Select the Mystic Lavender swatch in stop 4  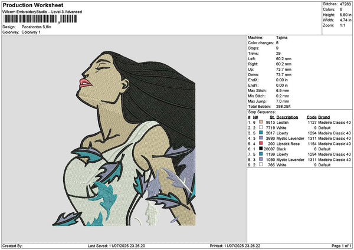click(x=260, y=138)
